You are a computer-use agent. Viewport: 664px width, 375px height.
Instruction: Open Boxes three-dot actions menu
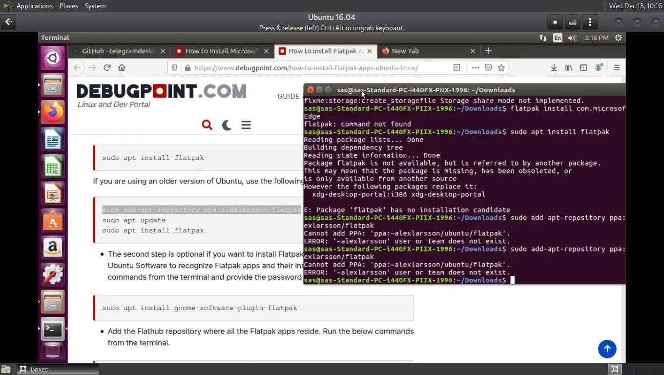[590, 22]
